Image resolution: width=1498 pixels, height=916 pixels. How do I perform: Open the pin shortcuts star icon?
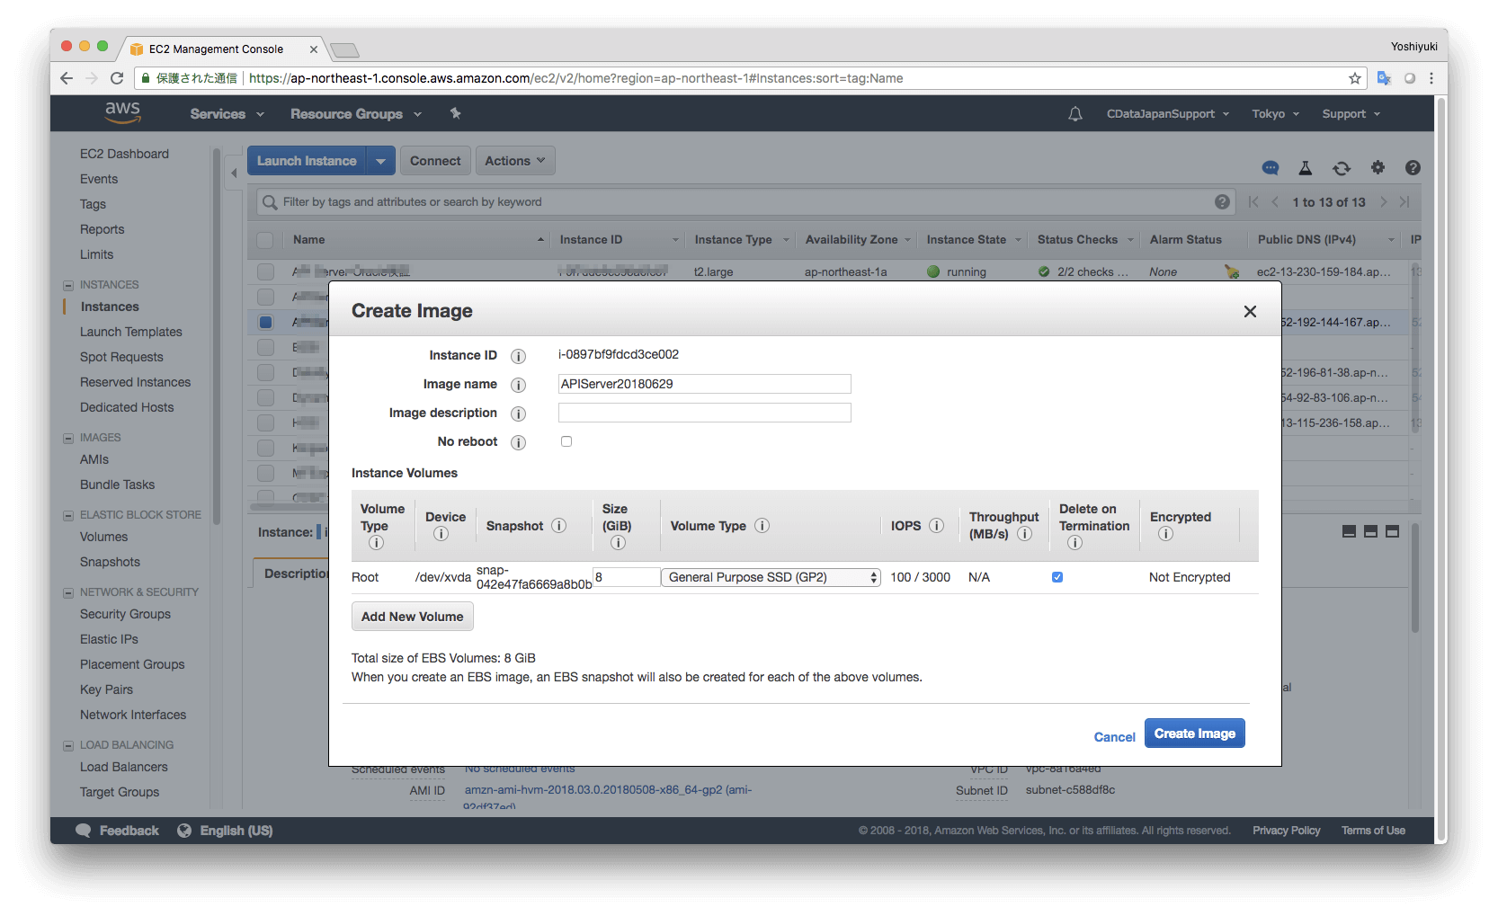coord(456,113)
